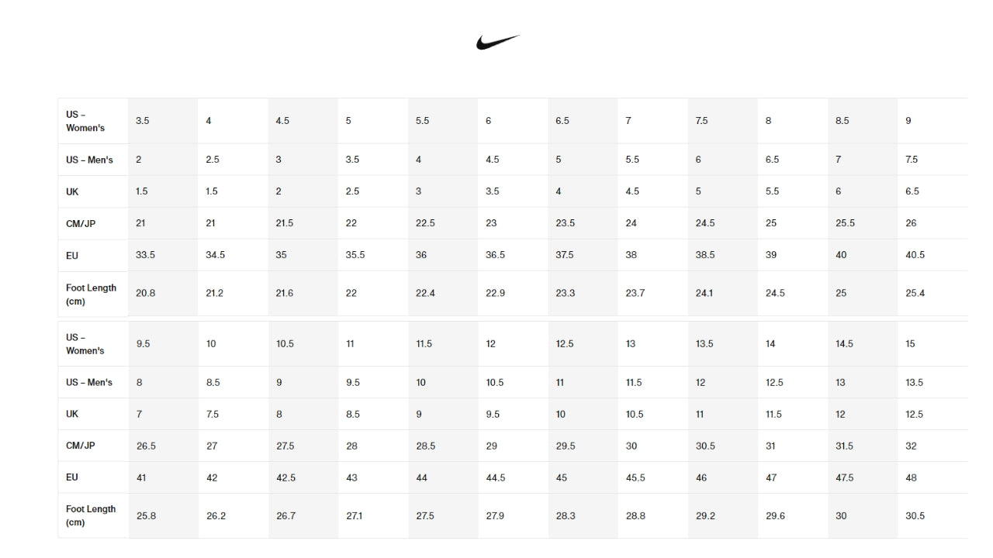This screenshot has height=558, width=993.
Task: Select the UK row's 12.5 cell
Action: [915, 415]
